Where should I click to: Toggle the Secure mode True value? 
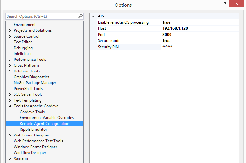click(x=166, y=41)
